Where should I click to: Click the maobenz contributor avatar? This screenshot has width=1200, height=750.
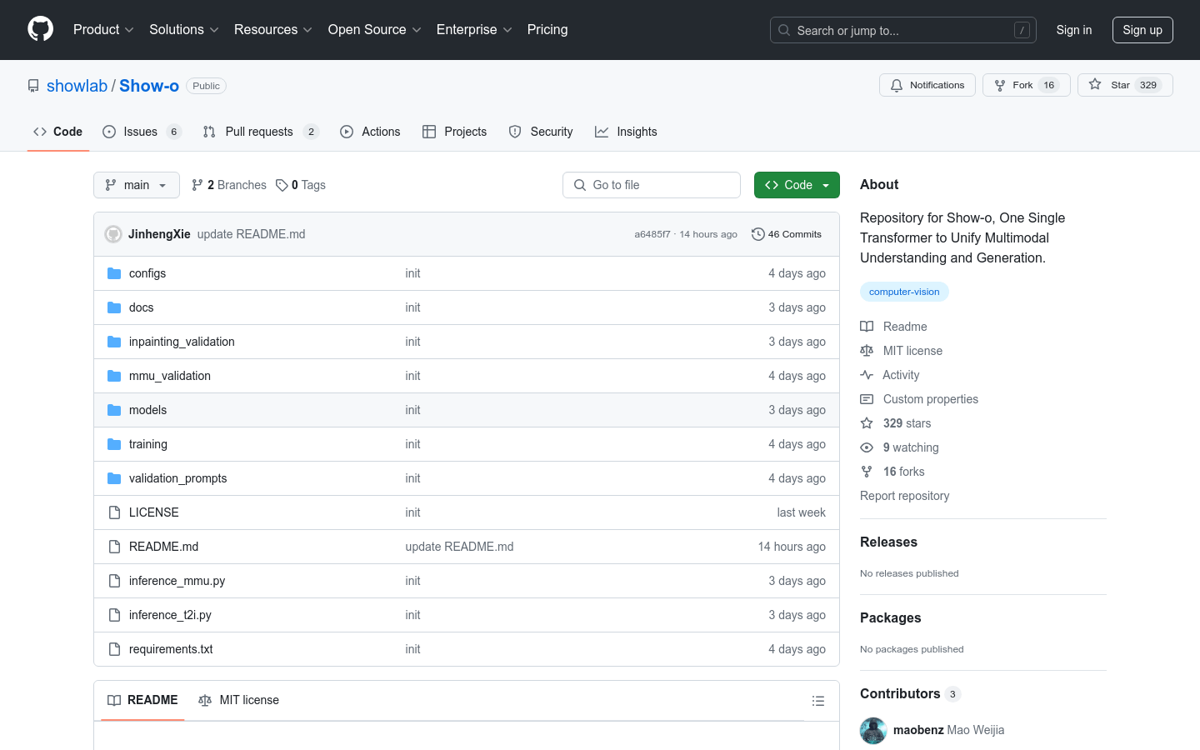[x=873, y=731]
